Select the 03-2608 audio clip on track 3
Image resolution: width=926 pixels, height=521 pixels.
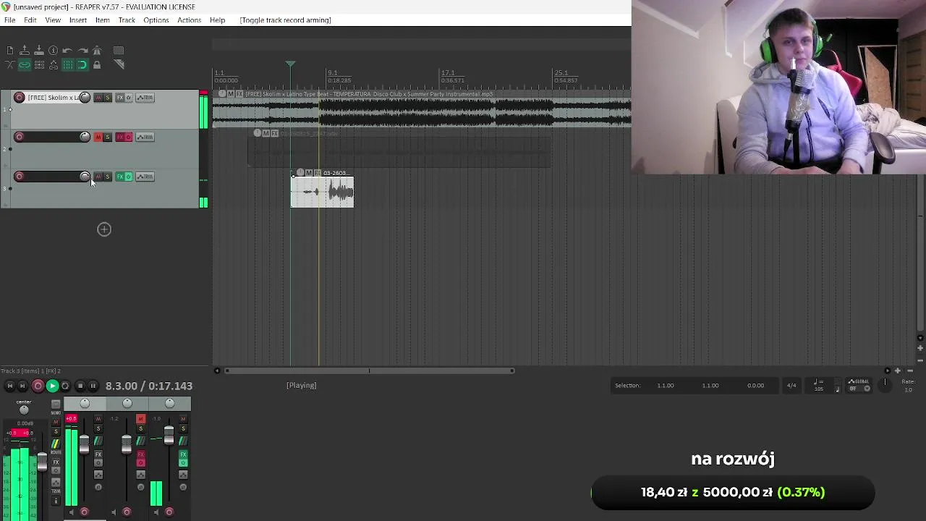point(322,192)
